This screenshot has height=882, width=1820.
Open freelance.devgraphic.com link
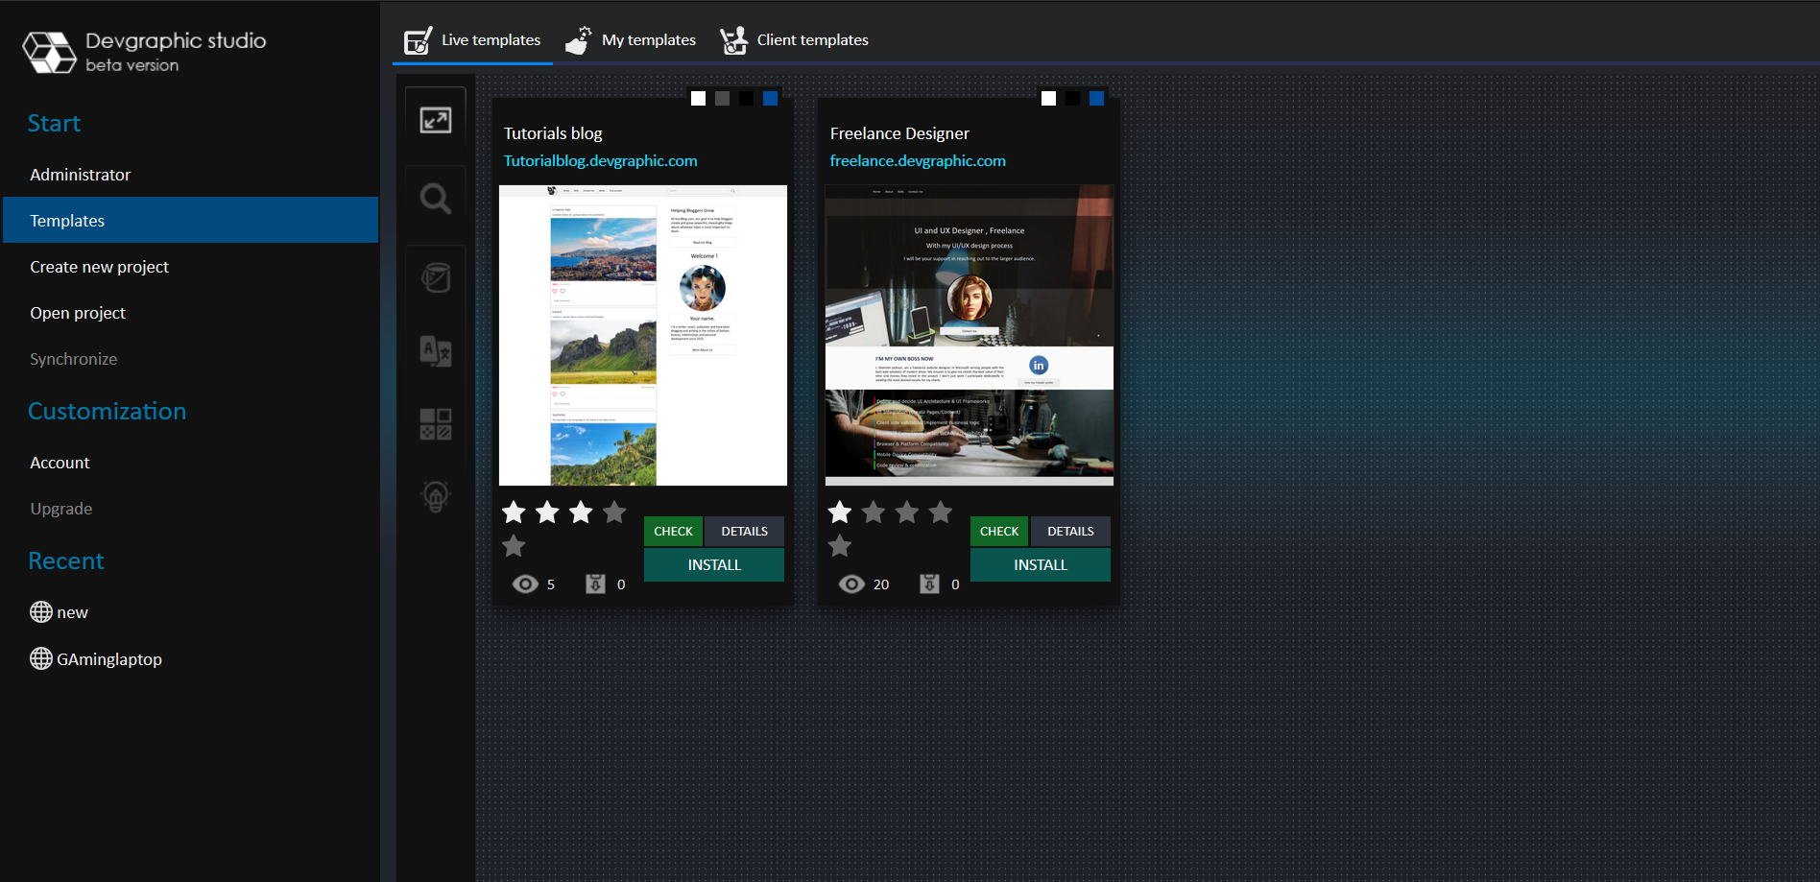(918, 160)
